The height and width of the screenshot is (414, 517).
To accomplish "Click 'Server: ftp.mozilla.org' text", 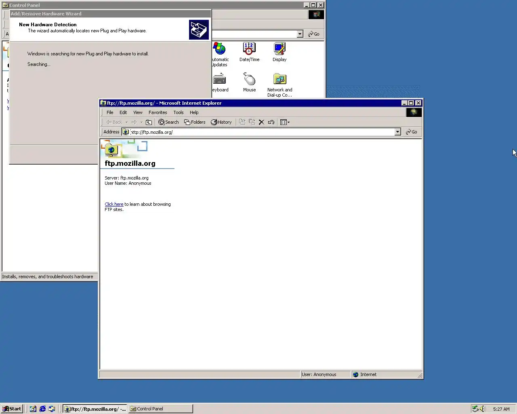I will [x=126, y=178].
